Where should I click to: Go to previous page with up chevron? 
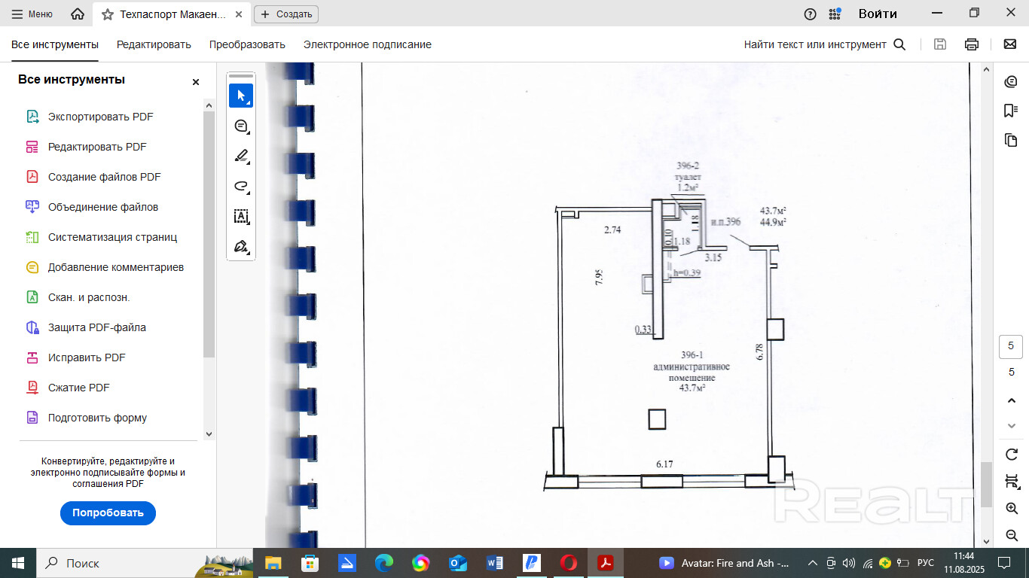[1012, 401]
